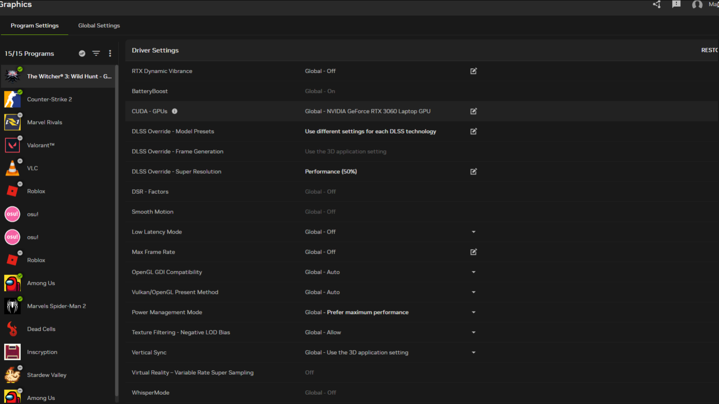Click 'Global - Use the 3D application setting'
This screenshot has width=719, height=404.
click(357, 352)
